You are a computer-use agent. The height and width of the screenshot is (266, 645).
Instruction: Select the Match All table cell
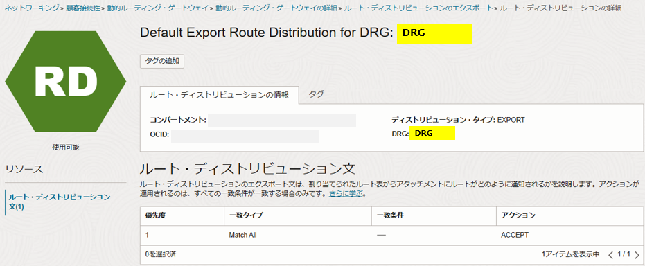pyautogui.click(x=243, y=235)
